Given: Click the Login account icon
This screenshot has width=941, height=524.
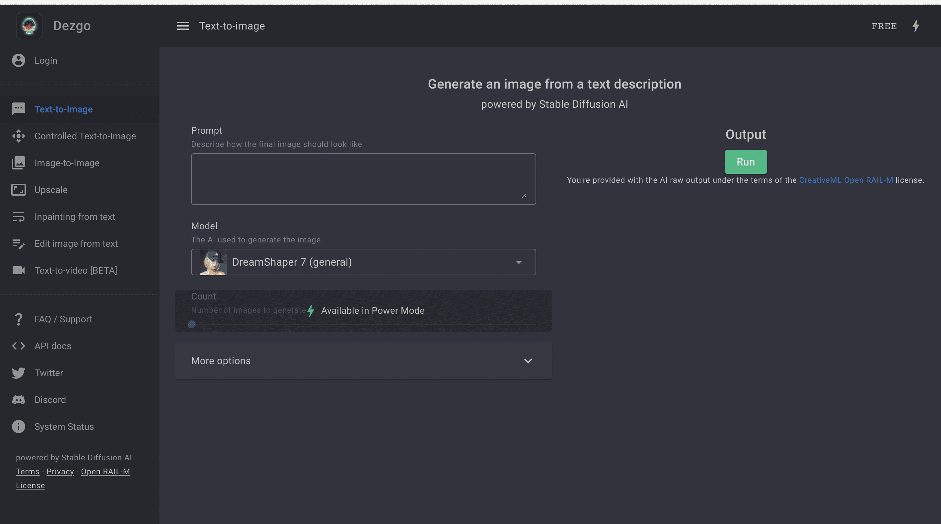Looking at the screenshot, I should [18, 61].
